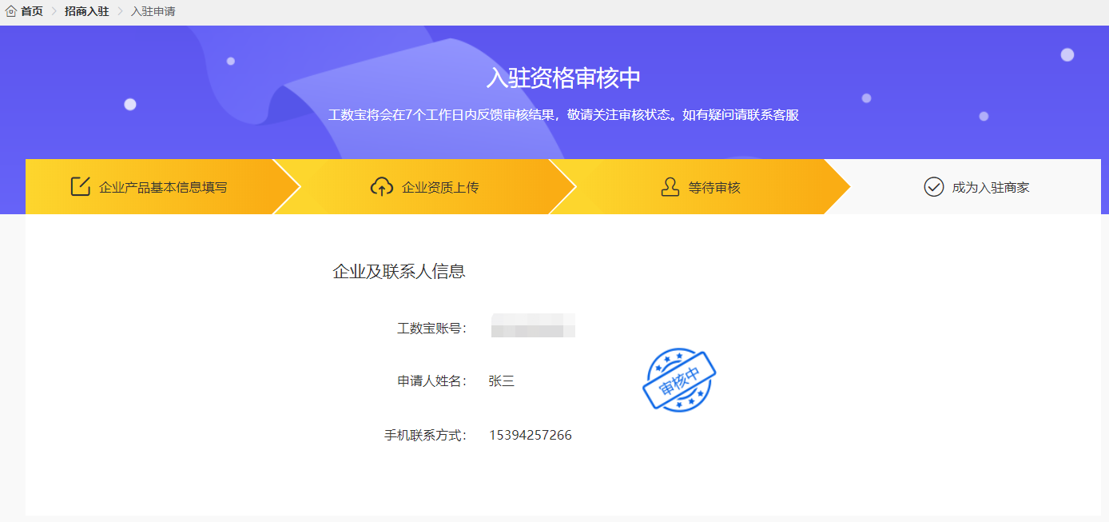Click the 企业及联系人信息 section heading

[x=399, y=272]
